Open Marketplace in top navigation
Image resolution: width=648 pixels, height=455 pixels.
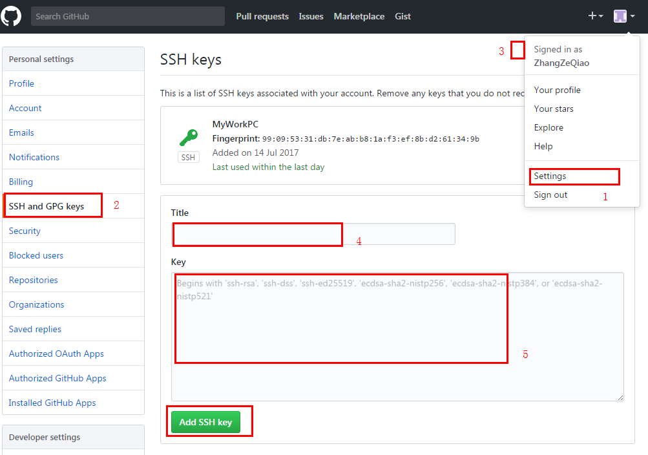[359, 17]
